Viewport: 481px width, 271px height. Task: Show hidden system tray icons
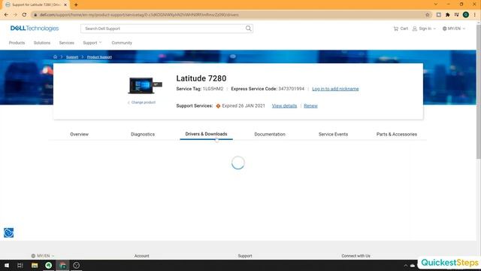coord(406,266)
